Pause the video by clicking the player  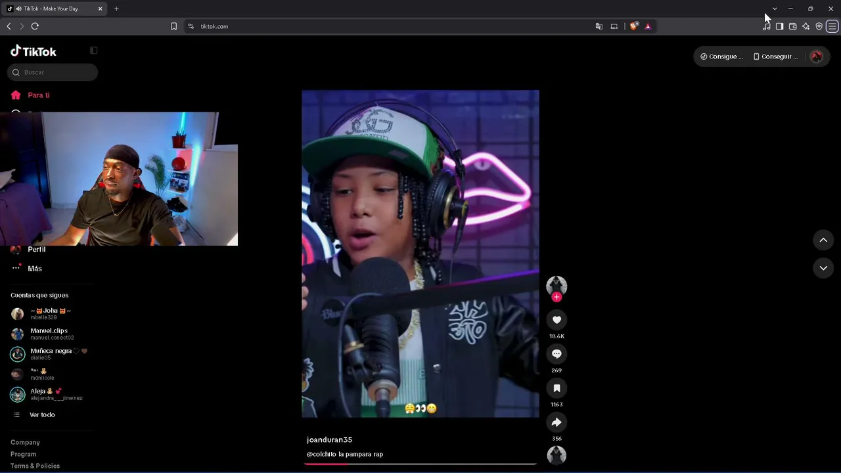[420, 254]
